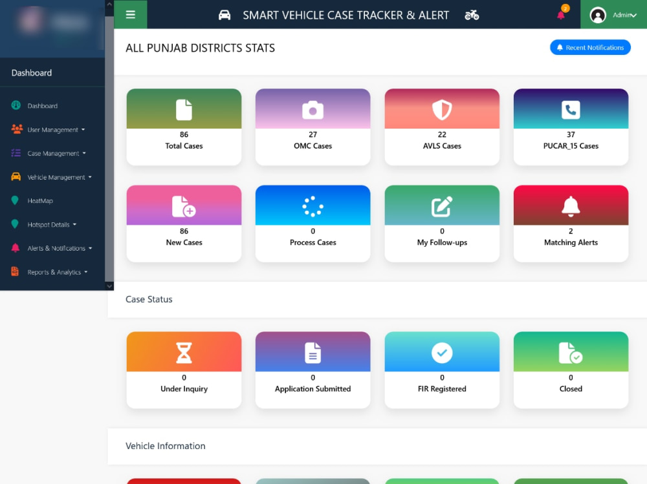This screenshot has height=484, width=647.
Task: Click SMART VEHICLE CASE TRACKER & ALERT title
Action: [x=345, y=16]
